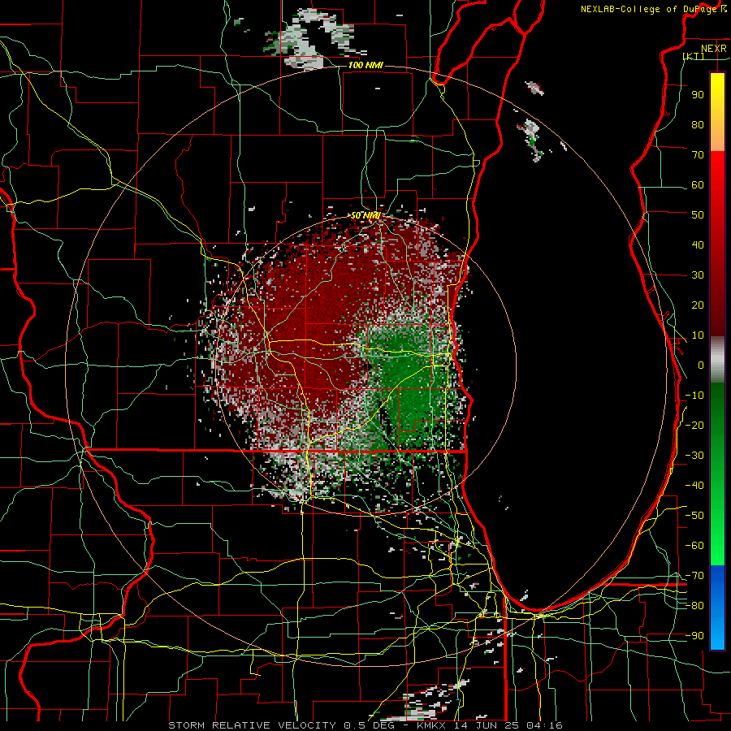Click the positive 10 knot scale label
Screen dimensions: 731x731
[x=698, y=335]
